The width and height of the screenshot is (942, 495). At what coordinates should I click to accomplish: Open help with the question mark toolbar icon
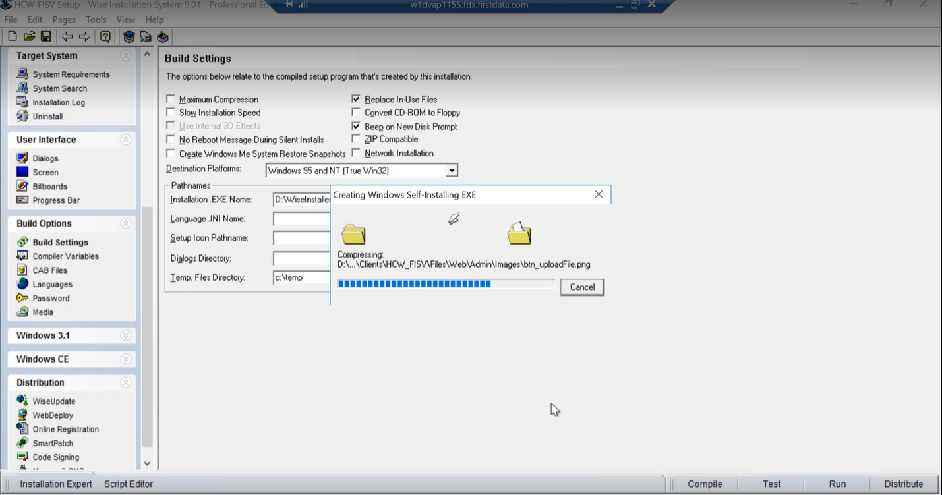[x=105, y=37]
